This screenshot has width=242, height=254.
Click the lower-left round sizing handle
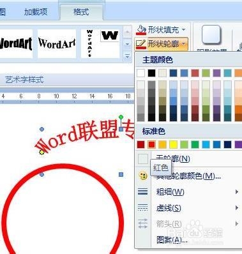point(42,175)
